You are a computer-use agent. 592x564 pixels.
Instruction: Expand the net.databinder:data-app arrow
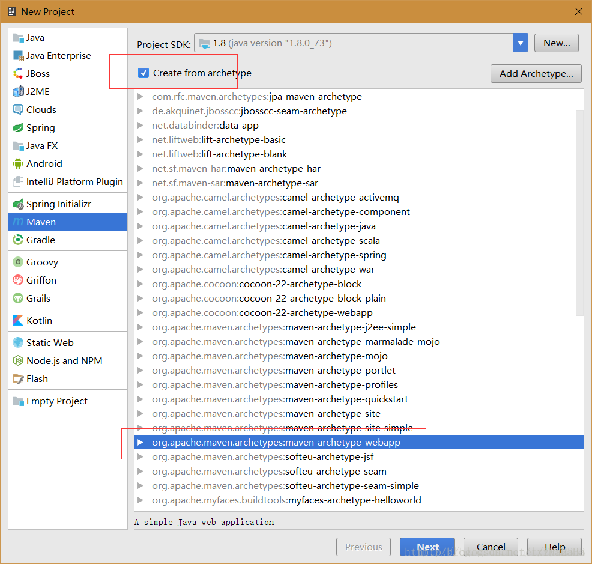(140, 126)
